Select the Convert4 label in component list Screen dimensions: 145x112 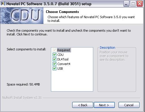click(64, 64)
